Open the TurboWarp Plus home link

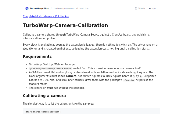[37, 9]
